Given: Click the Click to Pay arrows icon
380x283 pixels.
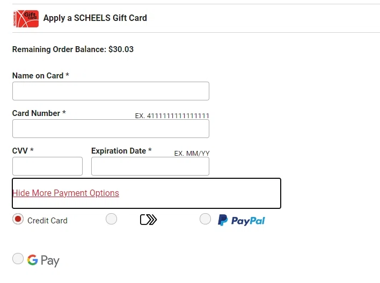Looking at the screenshot, I should click(x=148, y=220).
